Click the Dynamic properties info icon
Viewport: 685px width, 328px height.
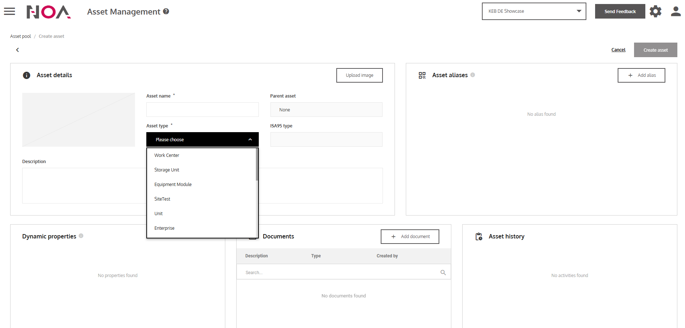click(81, 236)
